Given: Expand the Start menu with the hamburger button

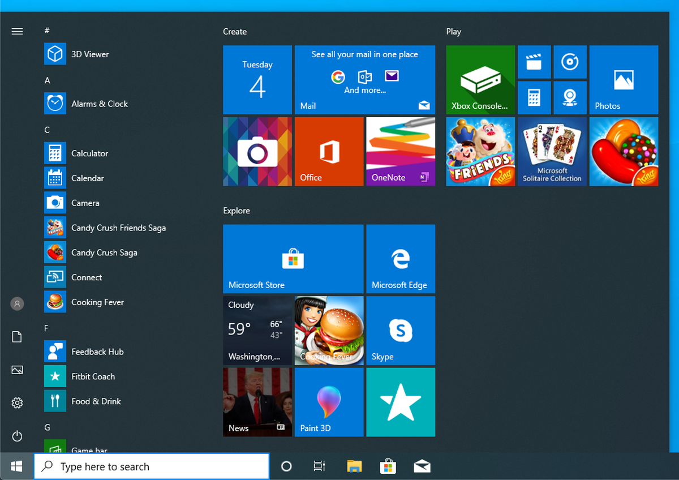Looking at the screenshot, I should point(17,31).
